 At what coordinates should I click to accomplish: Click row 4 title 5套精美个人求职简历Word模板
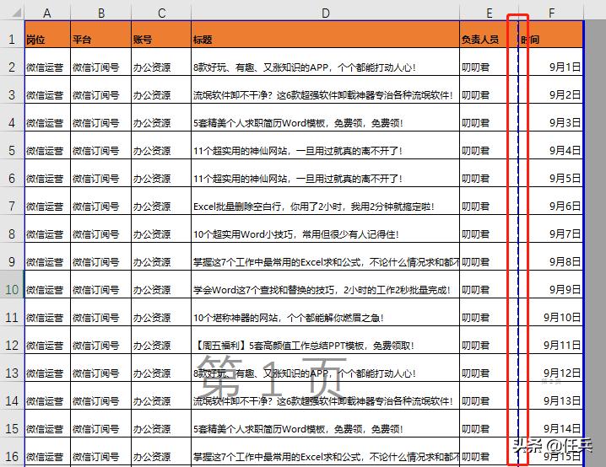tap(326, 117)
